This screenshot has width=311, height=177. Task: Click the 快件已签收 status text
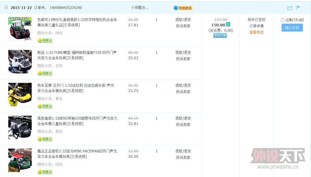coord(256,20)
